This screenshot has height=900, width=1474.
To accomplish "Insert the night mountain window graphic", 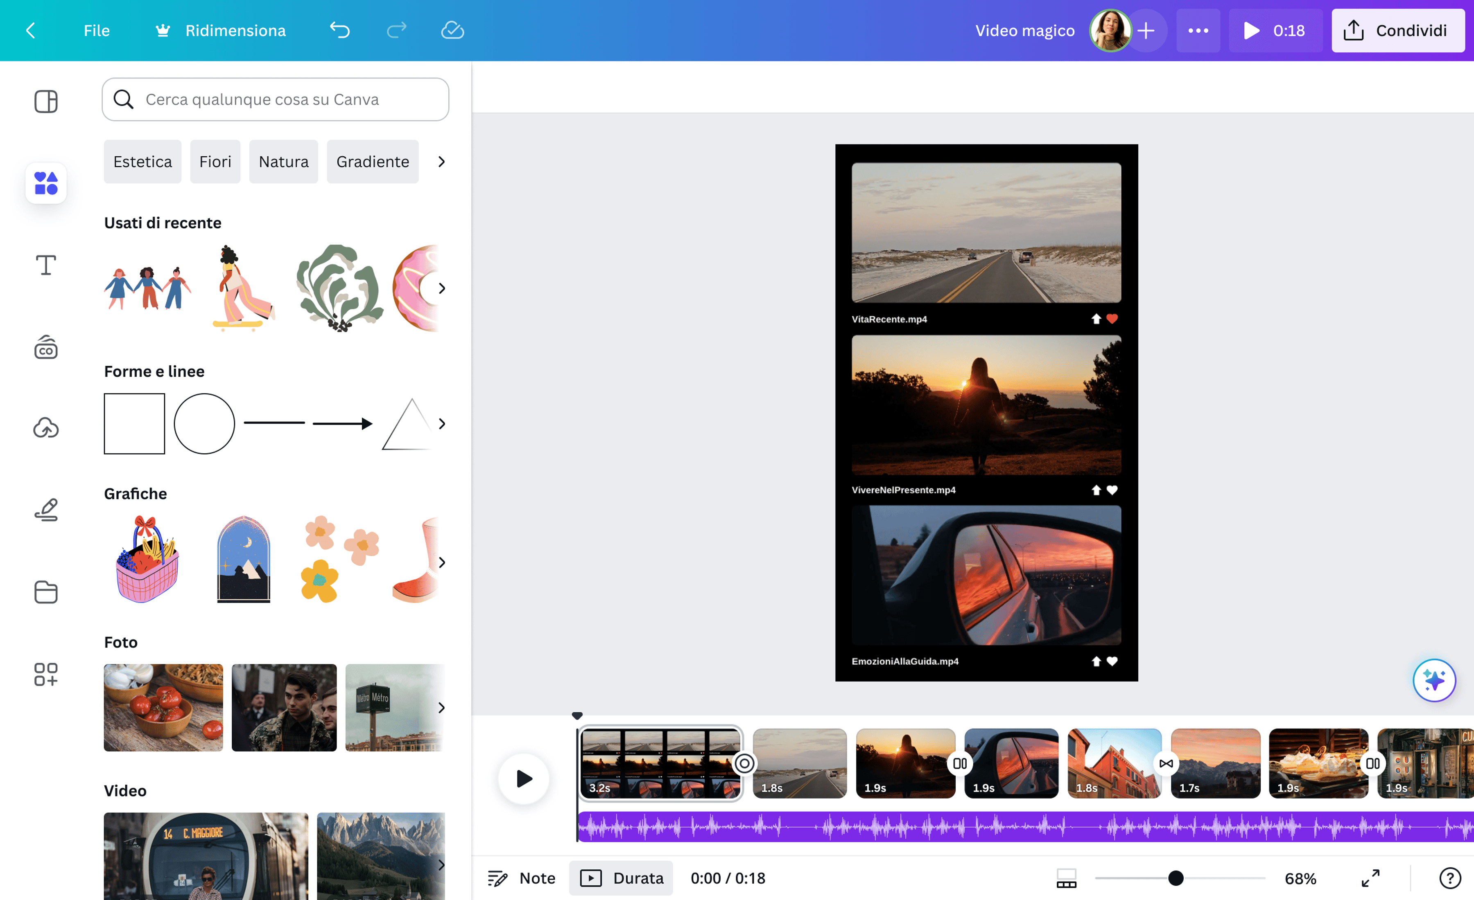I will [244, 559].
